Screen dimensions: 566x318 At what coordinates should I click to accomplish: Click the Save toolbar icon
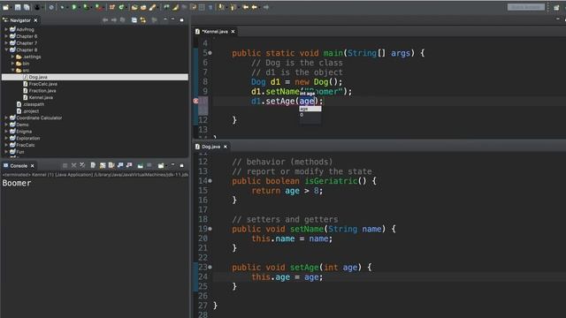18,7
